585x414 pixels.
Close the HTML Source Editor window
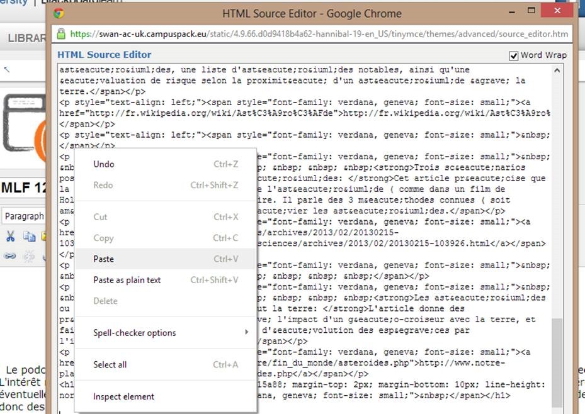[556, 12]
